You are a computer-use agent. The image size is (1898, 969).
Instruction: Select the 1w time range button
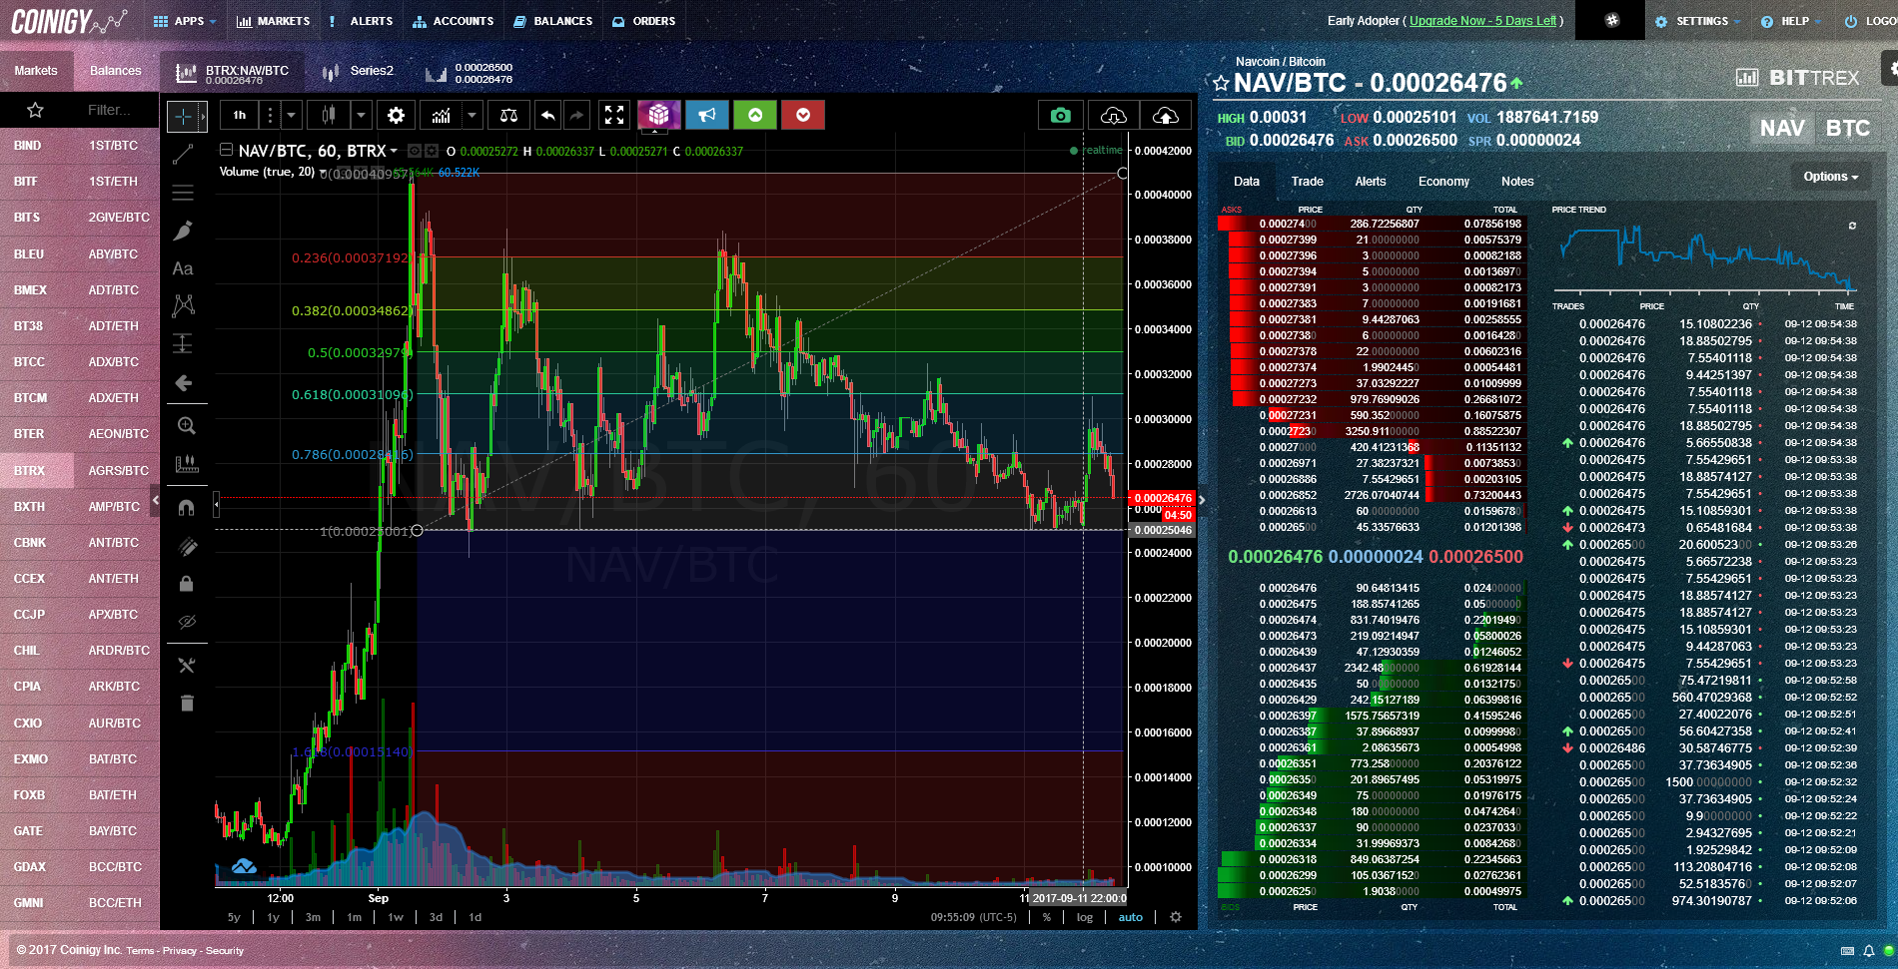tap(396, 917)
